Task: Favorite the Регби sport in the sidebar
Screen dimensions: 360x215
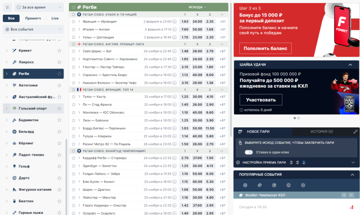Action: coord(59,74)
